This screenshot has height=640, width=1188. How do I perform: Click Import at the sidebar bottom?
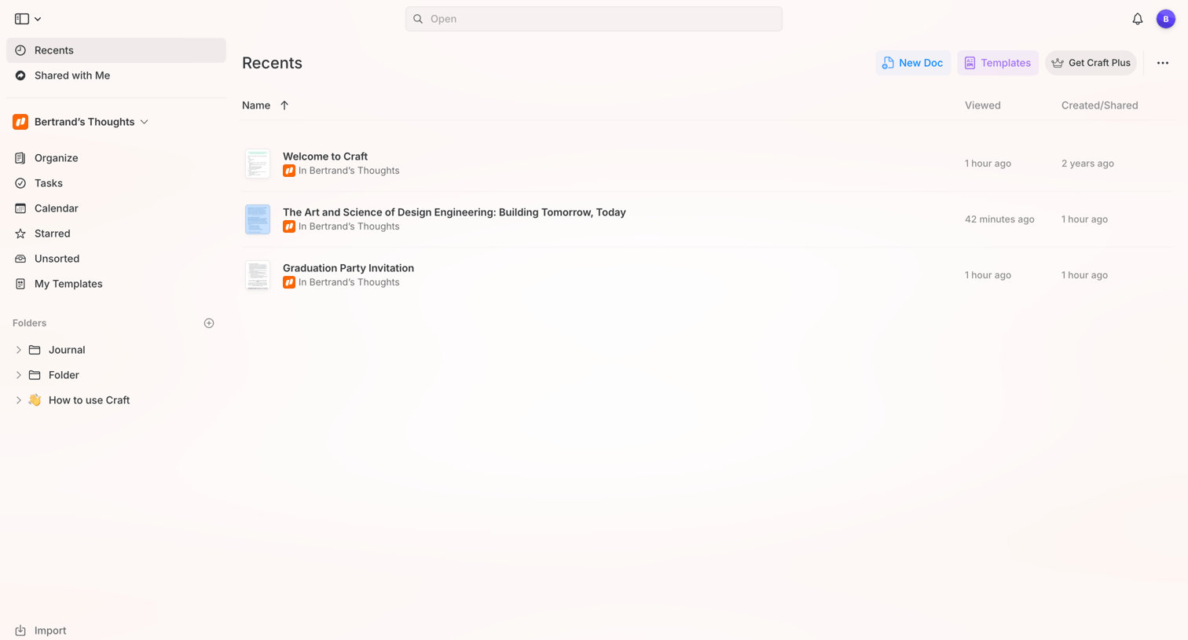(41, 631)
